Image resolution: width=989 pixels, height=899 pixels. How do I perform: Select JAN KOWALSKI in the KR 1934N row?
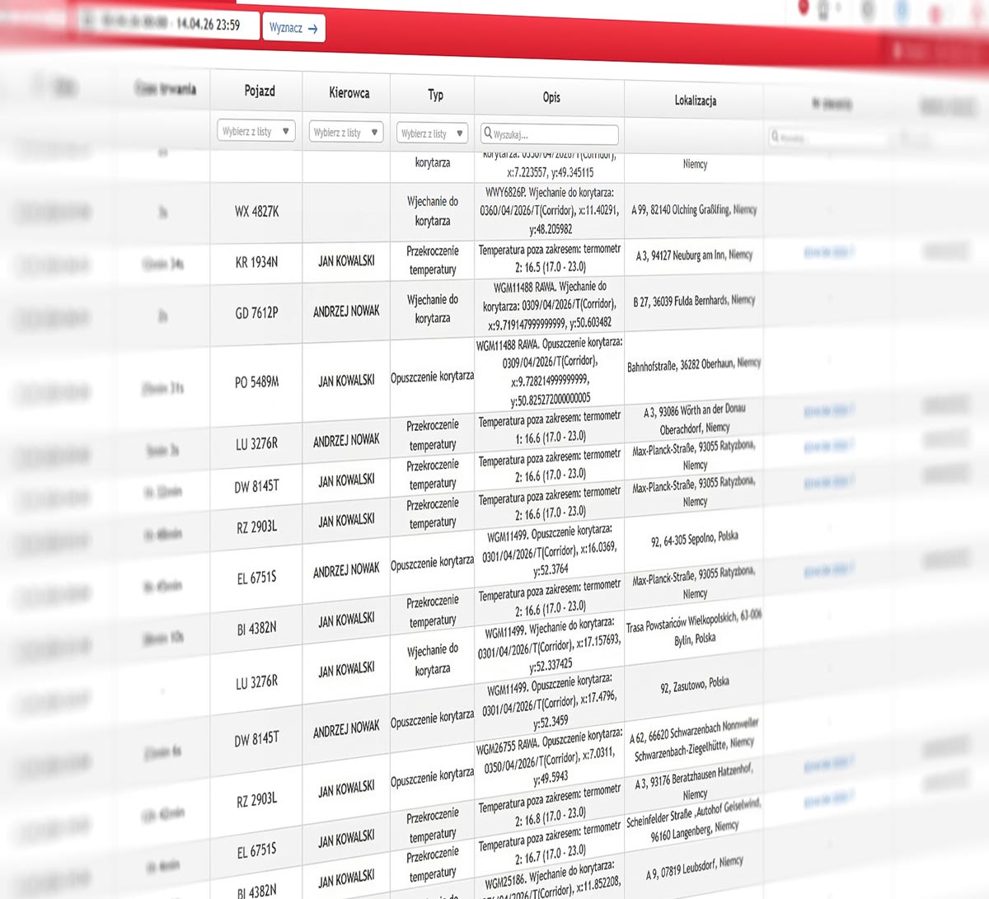[x=347, y=261]
